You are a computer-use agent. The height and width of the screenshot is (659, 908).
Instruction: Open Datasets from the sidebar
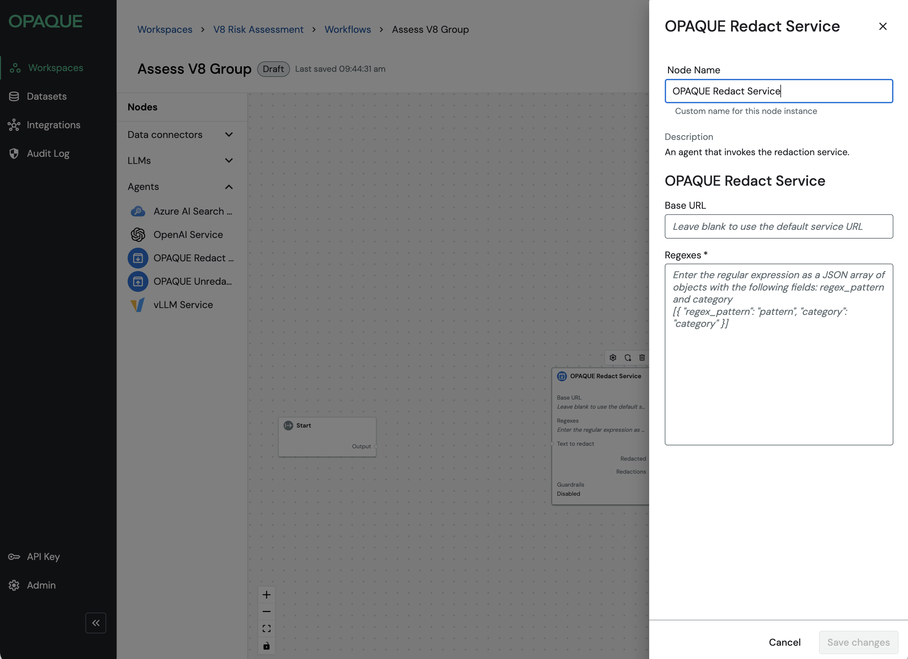click(x=46, y=96)
